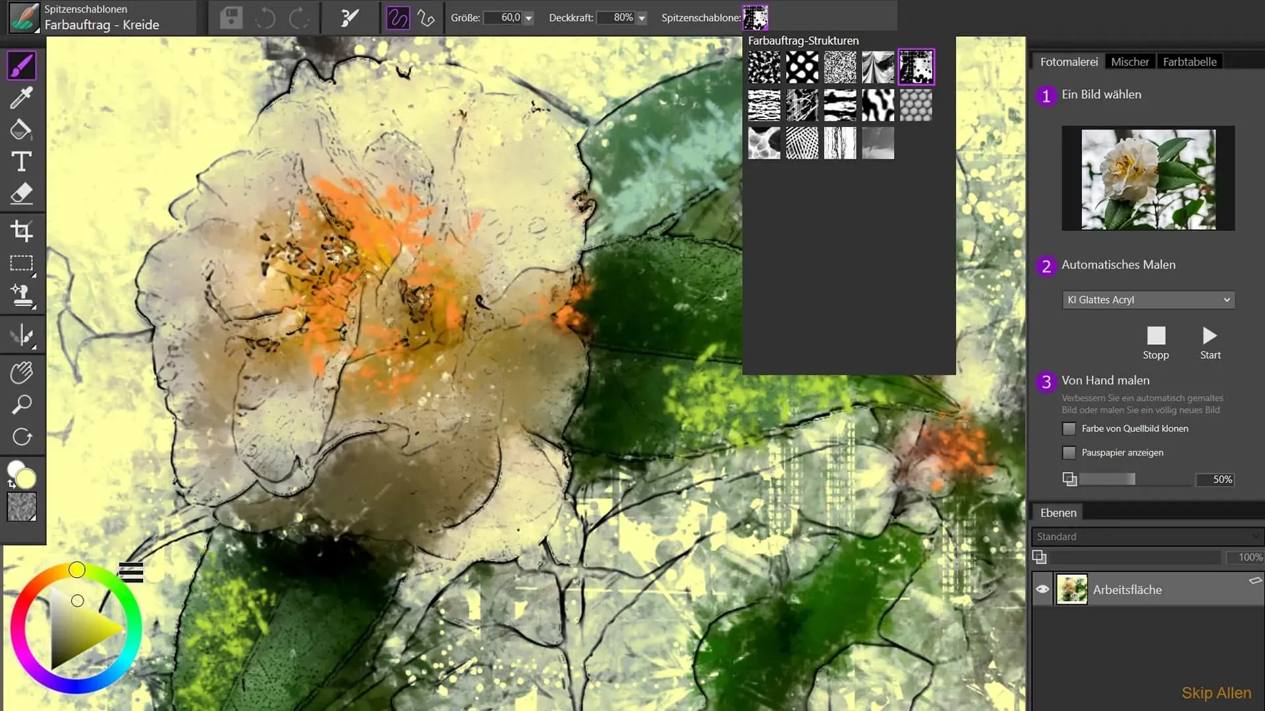Open the Spitzenschablone texture picker

755,18
